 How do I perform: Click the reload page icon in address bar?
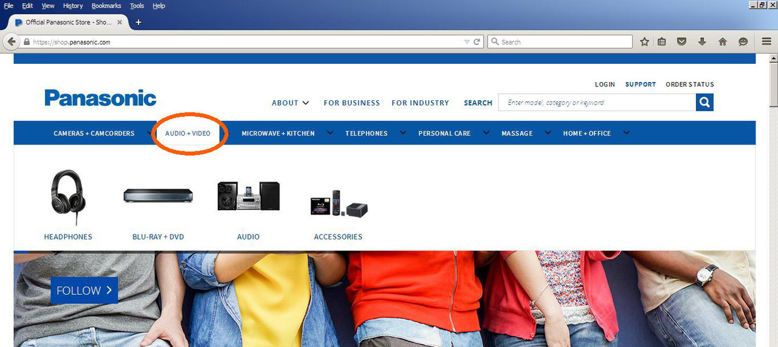tap(477, 42)
